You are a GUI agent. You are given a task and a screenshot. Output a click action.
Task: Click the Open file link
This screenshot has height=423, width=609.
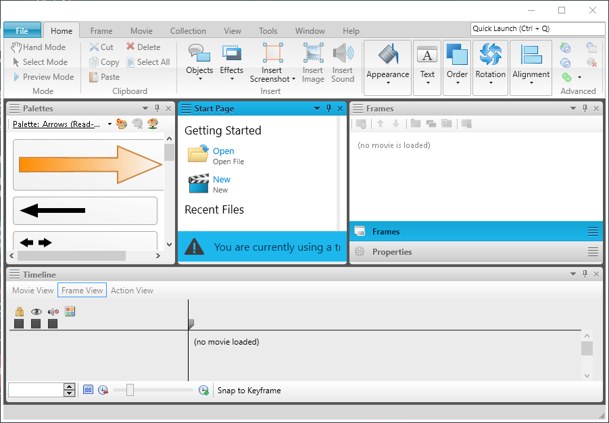coord(223,151)
